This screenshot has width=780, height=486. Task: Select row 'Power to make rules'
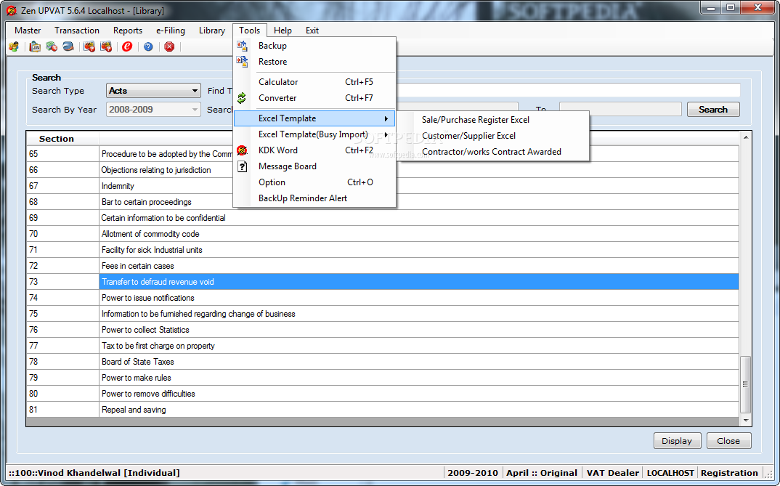click(383, 378)
